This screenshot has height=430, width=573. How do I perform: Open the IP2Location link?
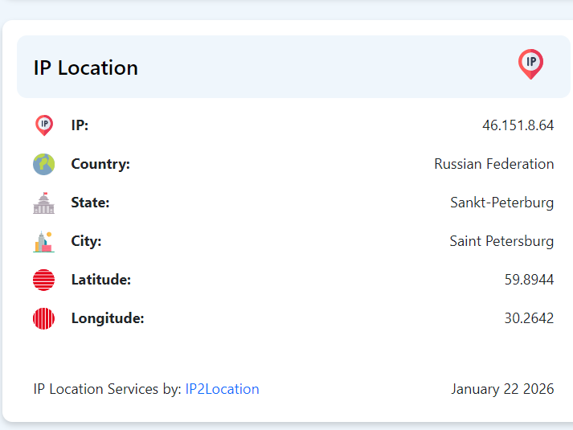[x=222, y=389]
